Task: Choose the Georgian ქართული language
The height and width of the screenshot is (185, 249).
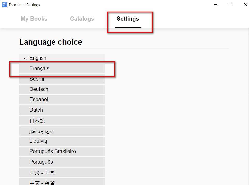Action: pos(62,131)
